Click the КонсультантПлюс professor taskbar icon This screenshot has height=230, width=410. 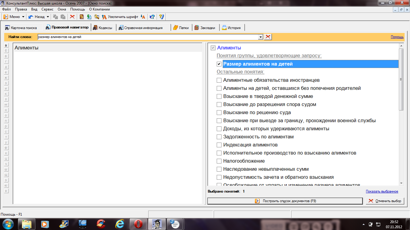(x=157, y=224)
